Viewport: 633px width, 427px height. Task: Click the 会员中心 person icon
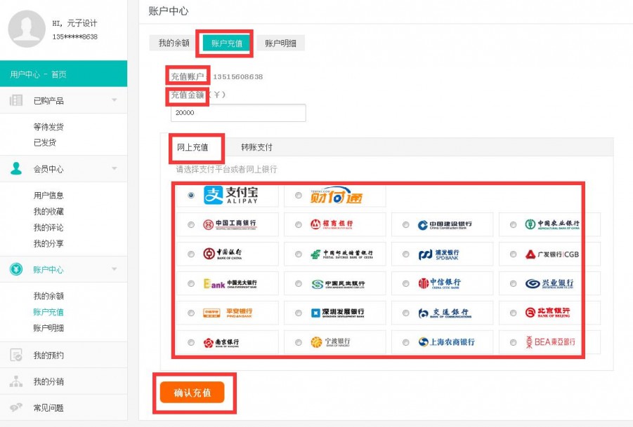(x=16, y=168)
